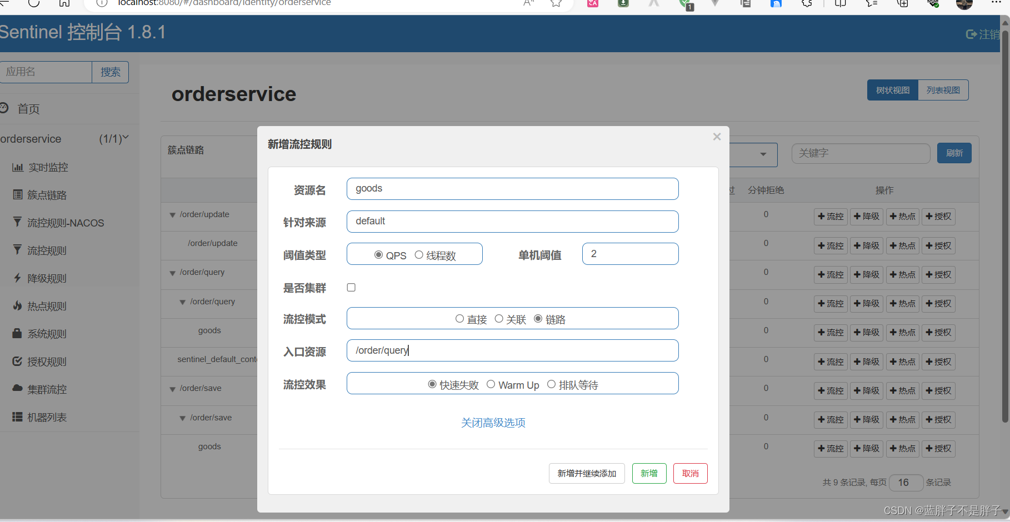Click +流控 in the first /order/update row

[x=831, y=217]
